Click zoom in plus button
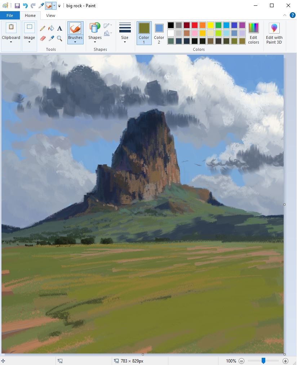297x365 pixels. pos(285,361)
